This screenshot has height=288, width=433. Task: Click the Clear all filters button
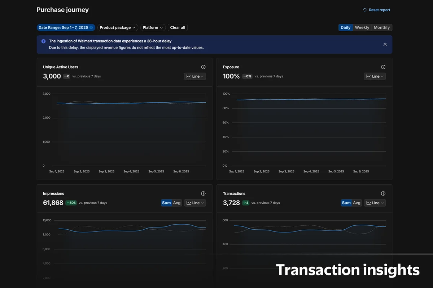(178, 28)
